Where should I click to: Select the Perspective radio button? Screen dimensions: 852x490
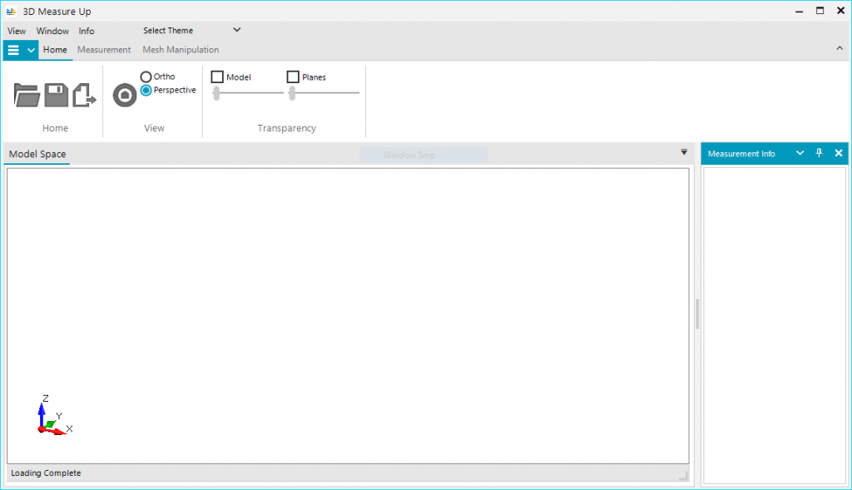(146, 90)
